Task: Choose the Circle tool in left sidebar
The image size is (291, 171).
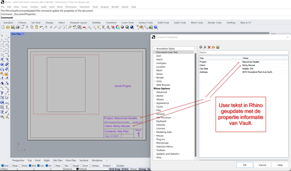Action: pyautogui.click(x=2, y=45)
